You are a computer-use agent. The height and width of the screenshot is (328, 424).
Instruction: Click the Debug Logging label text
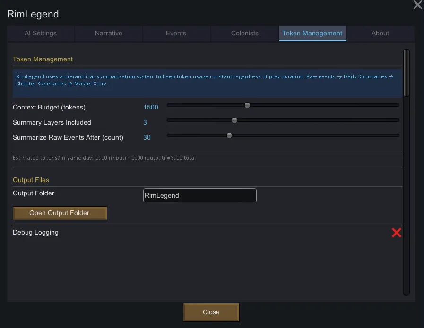click(36, 233)
